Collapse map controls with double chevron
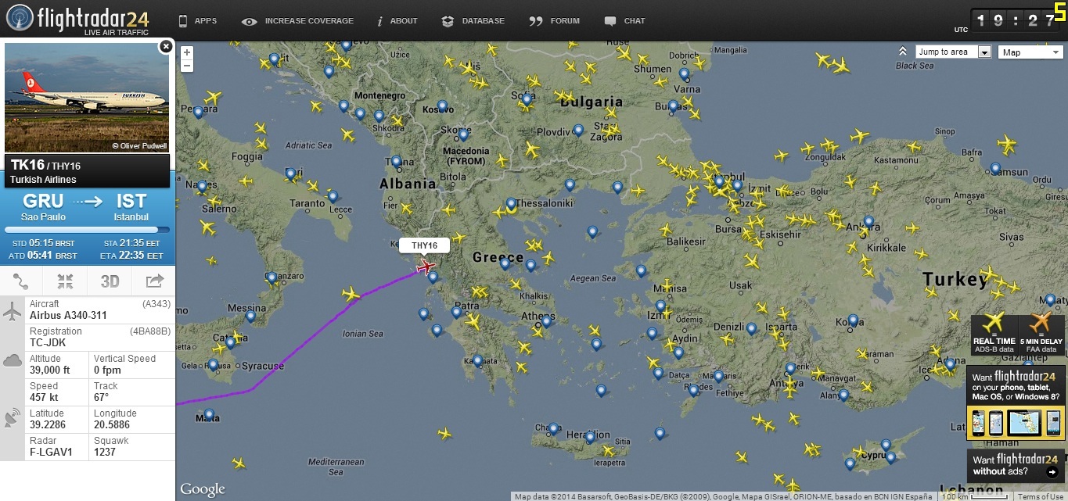This screenshot has height=501, width=1068. tap(903, 52)
